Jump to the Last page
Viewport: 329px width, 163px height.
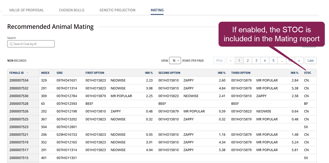(x=311, y=61)
